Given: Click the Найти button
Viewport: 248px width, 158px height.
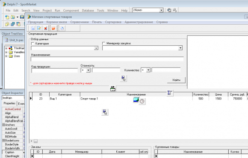Looking at the screenshot, I should (176, 80).
